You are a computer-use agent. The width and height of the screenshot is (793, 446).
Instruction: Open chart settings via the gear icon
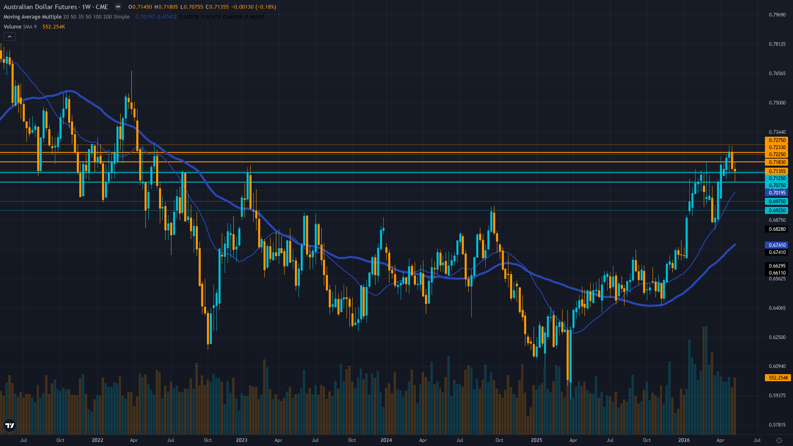pos(779,440)
